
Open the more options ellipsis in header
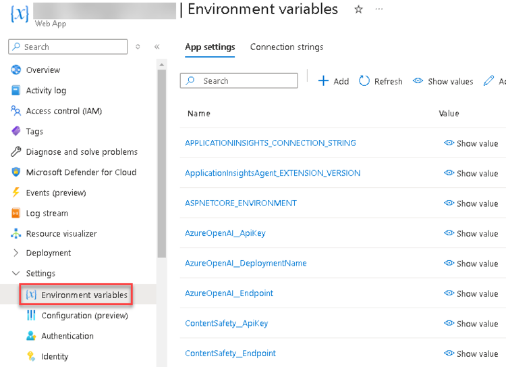click(379, 9)
